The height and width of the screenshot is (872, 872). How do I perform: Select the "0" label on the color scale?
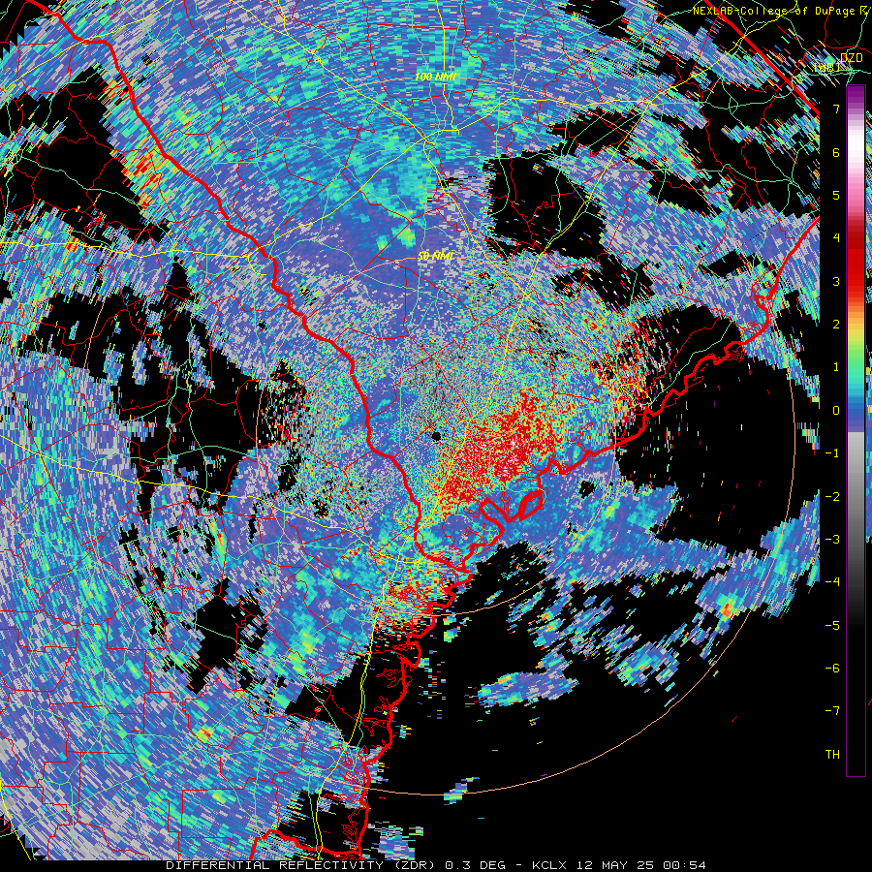(x=836, y=411)
